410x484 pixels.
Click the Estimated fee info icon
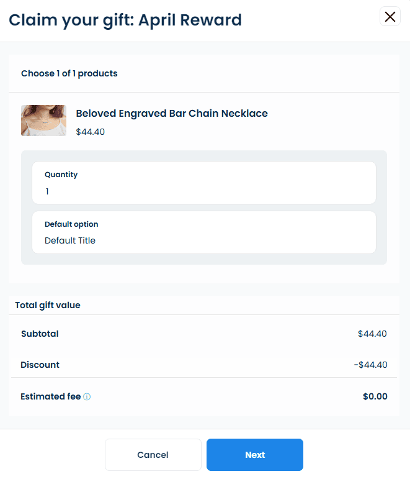pyautogui.click(x=87, y=396)
